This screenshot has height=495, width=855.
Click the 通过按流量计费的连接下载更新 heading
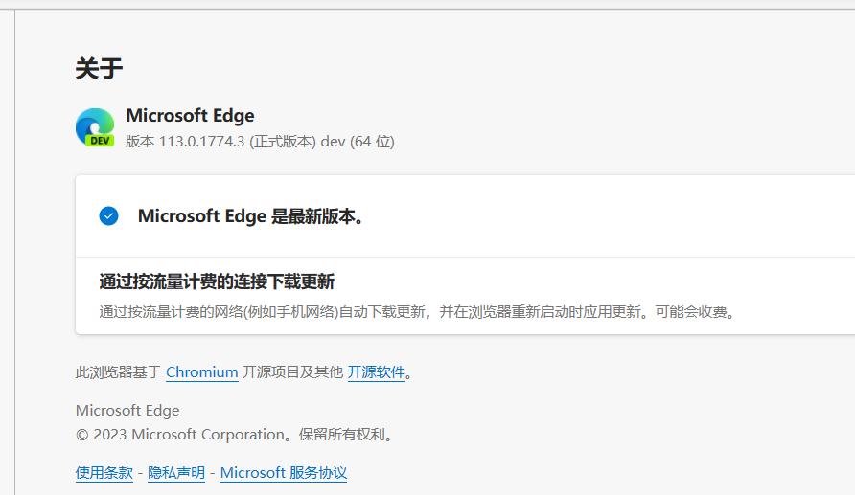tap(217, 281)
